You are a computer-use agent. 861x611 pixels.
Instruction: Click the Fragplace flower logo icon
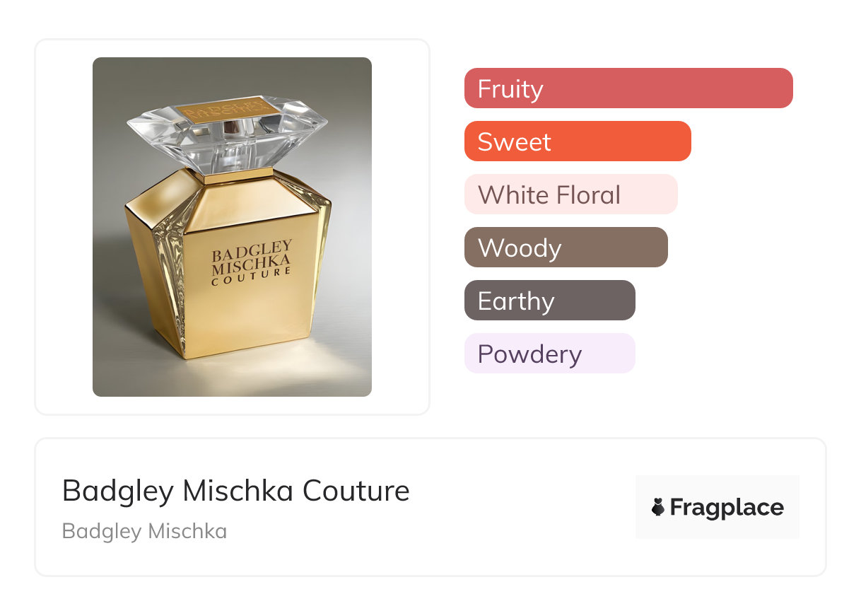[x=658, y=507]
